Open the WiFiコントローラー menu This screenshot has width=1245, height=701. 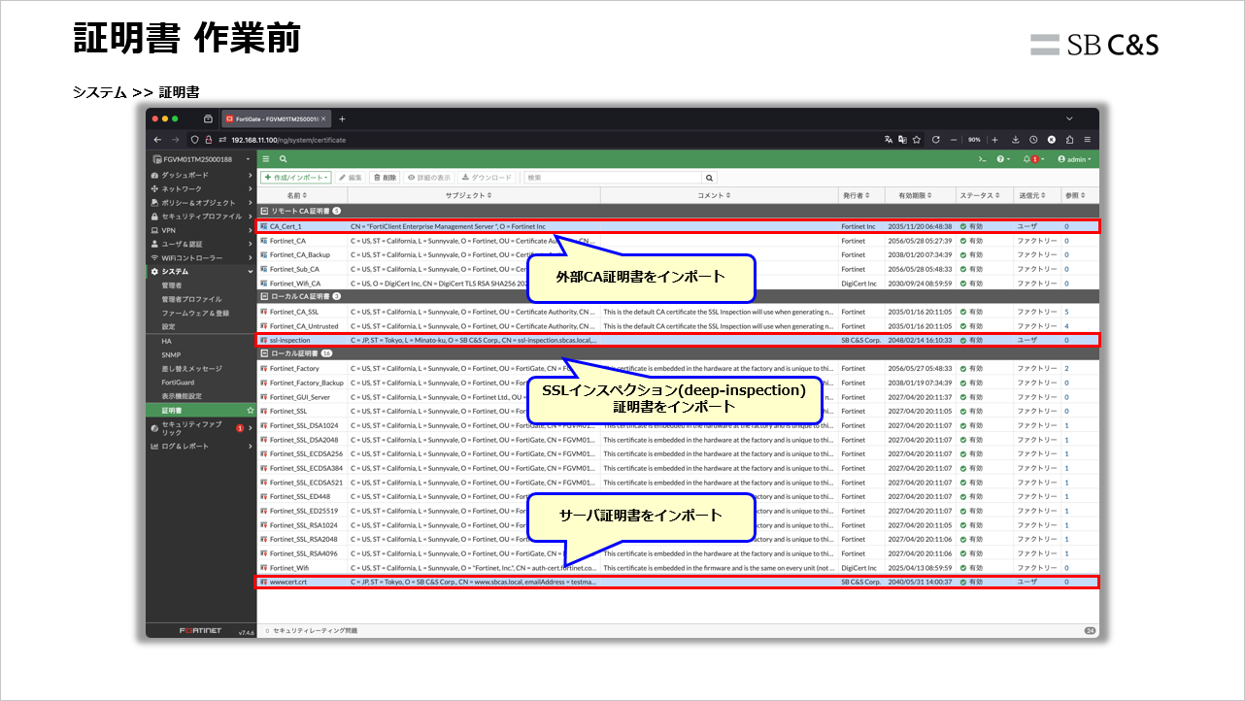pyautogui.click(x=201, y=257)
